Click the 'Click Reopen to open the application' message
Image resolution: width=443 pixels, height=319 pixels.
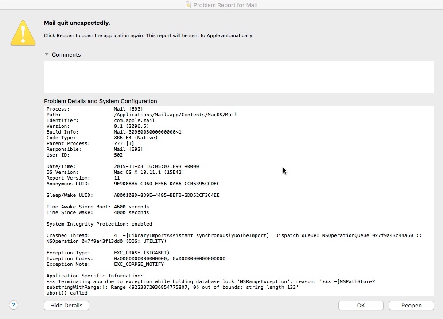point(148,35)
